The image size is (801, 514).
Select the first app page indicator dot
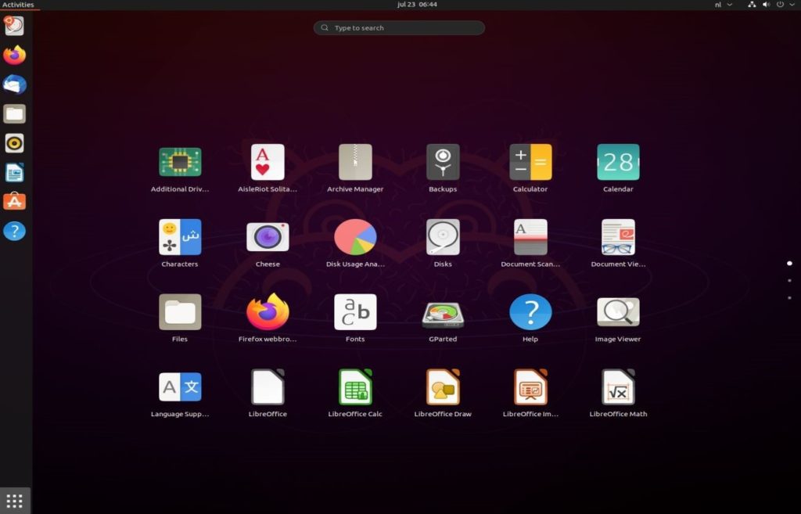[789, 264]
